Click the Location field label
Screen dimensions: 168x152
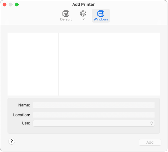22,115
